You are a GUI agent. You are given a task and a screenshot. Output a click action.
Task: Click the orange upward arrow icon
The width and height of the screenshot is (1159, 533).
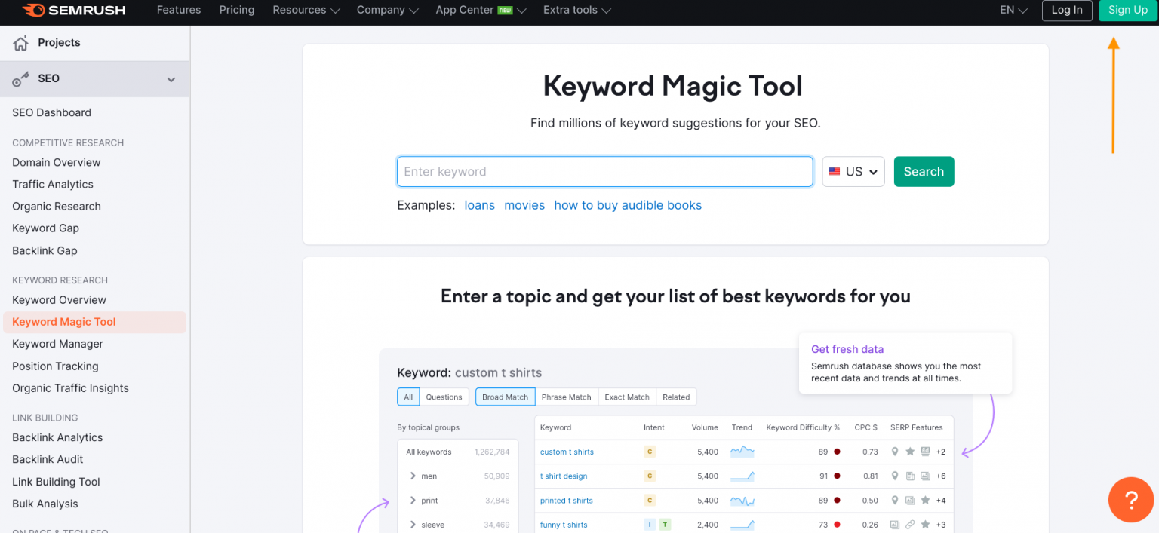pyautogui.click(x=1114, y=94)
